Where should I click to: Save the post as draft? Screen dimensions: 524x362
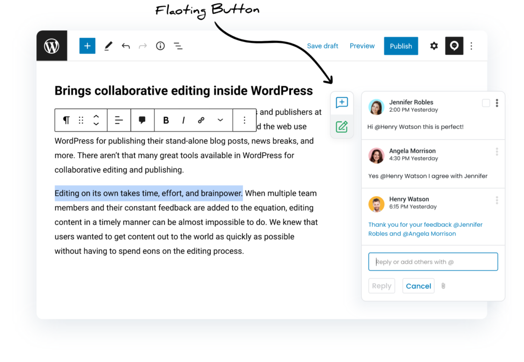pos(322,46)
